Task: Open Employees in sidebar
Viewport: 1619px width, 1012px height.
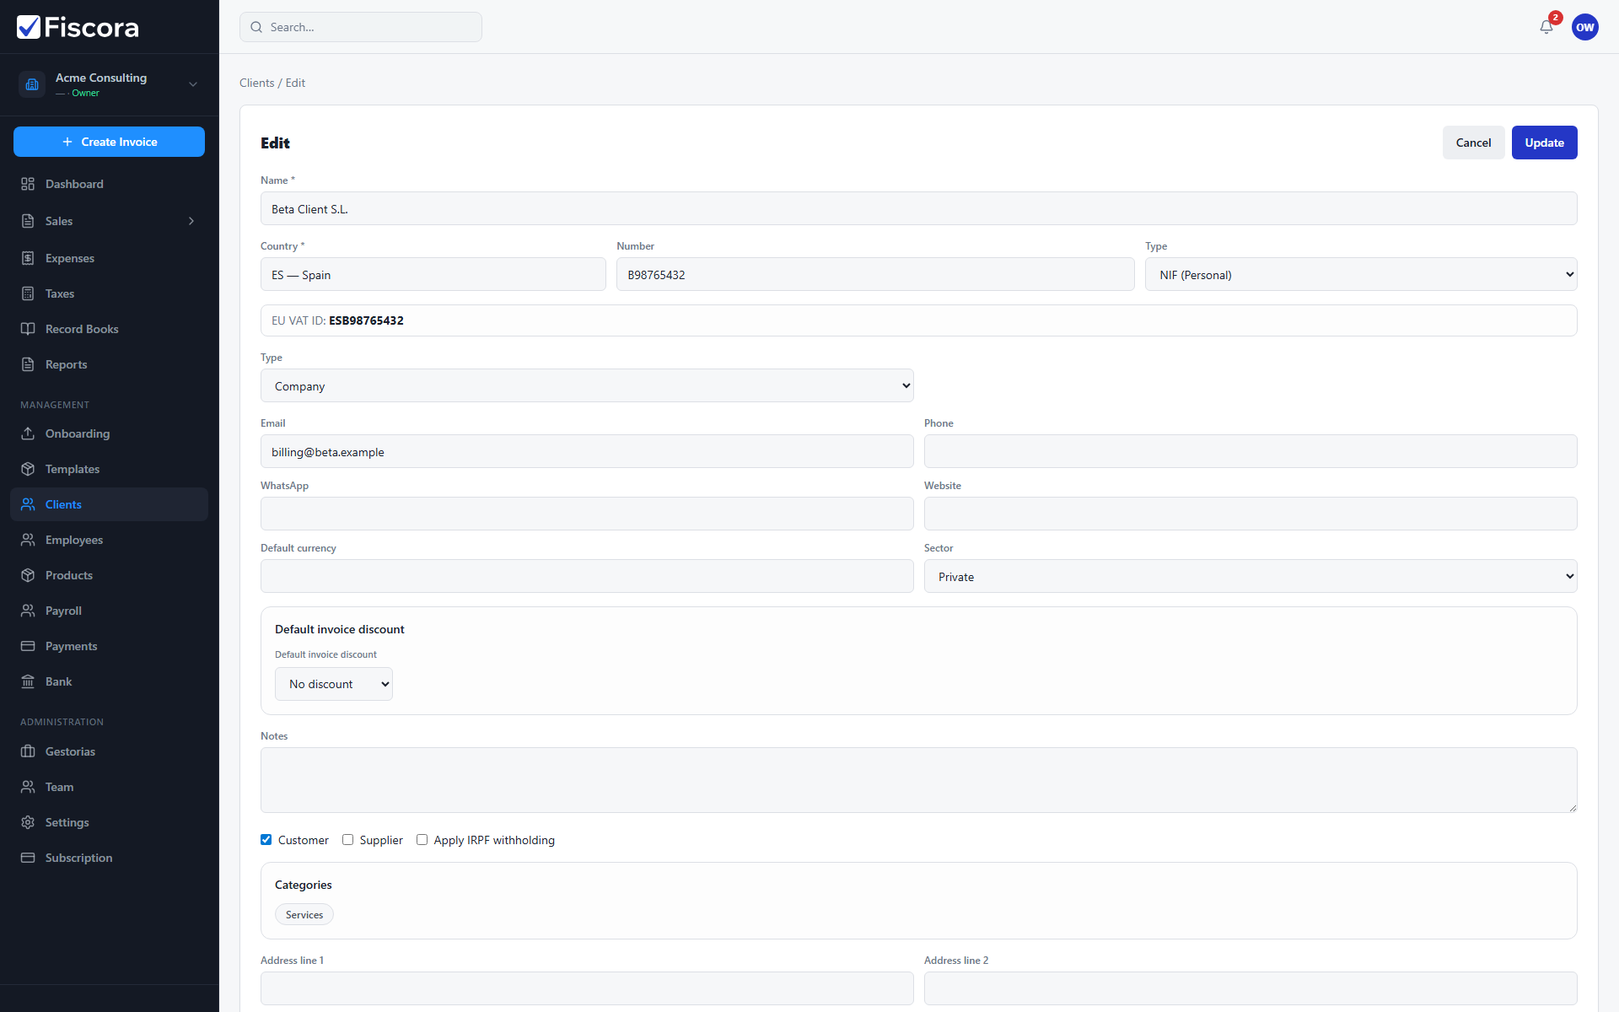Action: click(x=109, y=540)
